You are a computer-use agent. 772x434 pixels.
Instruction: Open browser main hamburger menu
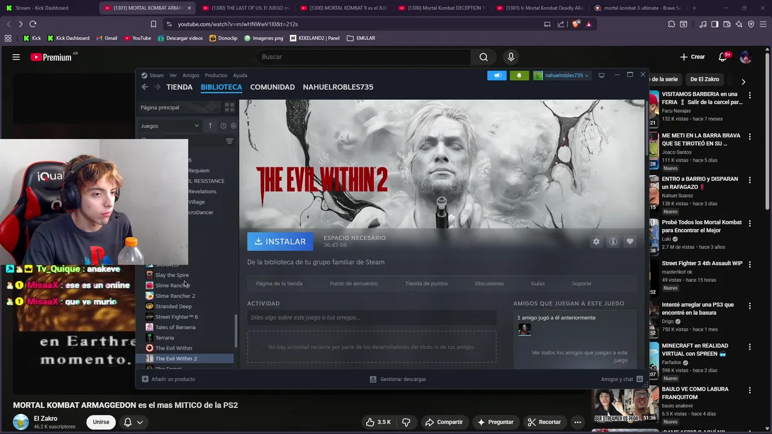pos(763,24)
